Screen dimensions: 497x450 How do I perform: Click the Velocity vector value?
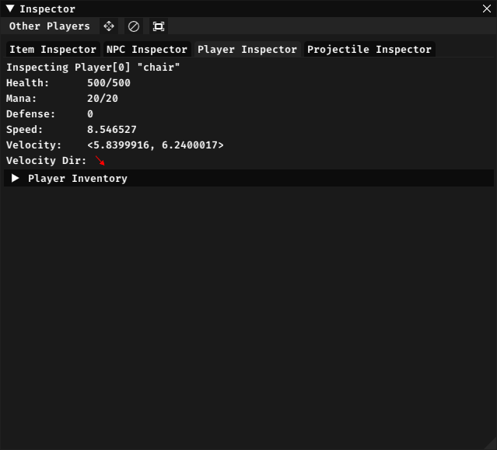point(156,145)
